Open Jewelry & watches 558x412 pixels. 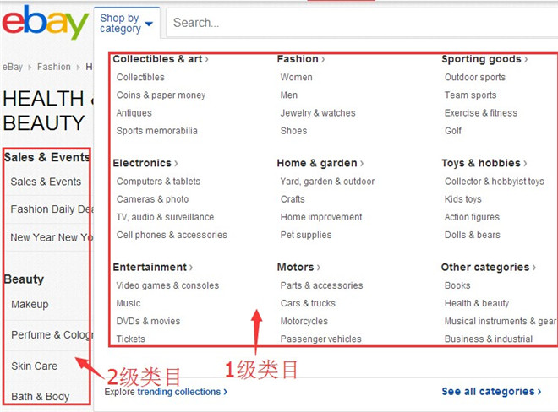pos(318,113)
